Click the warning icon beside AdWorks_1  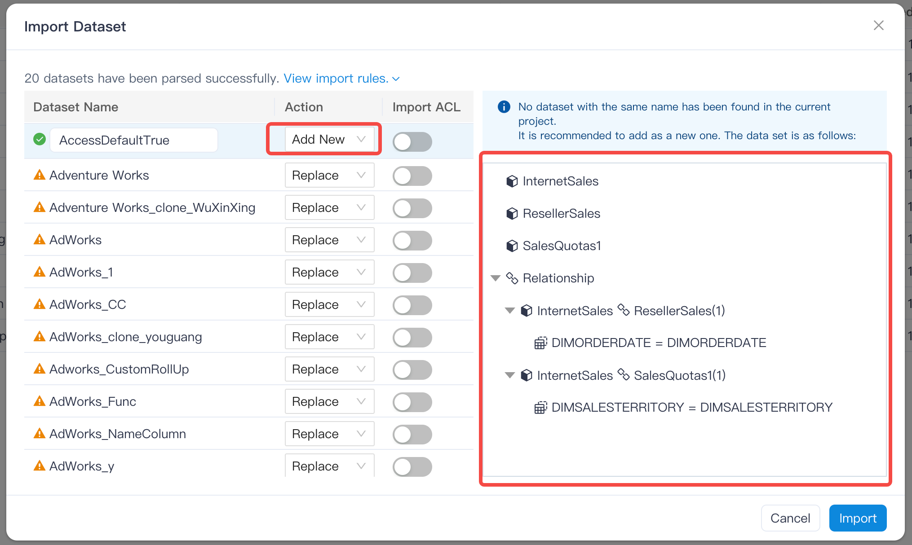tap(40, 272)
